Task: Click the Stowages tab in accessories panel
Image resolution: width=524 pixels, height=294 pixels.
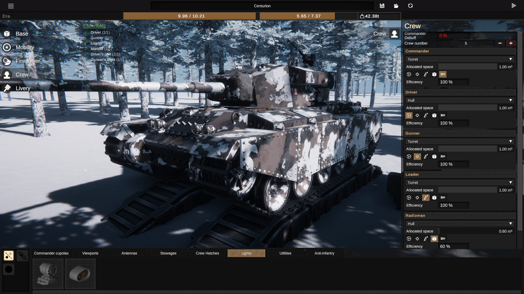Action: click(x=168, y=253)
